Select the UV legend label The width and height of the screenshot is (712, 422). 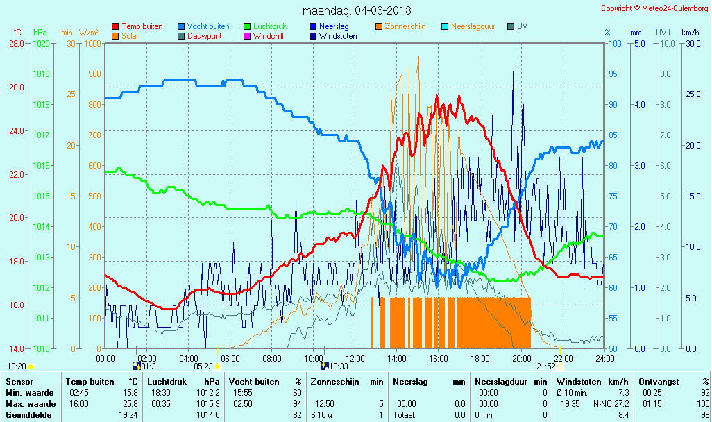[522, 26]
